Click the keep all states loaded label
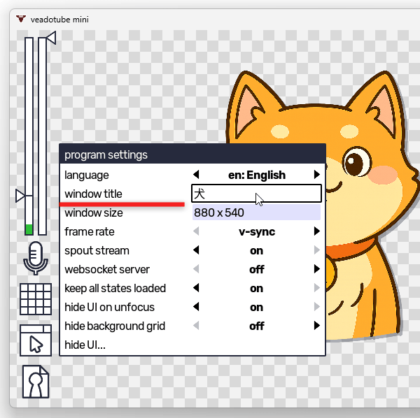 (115, 288)
